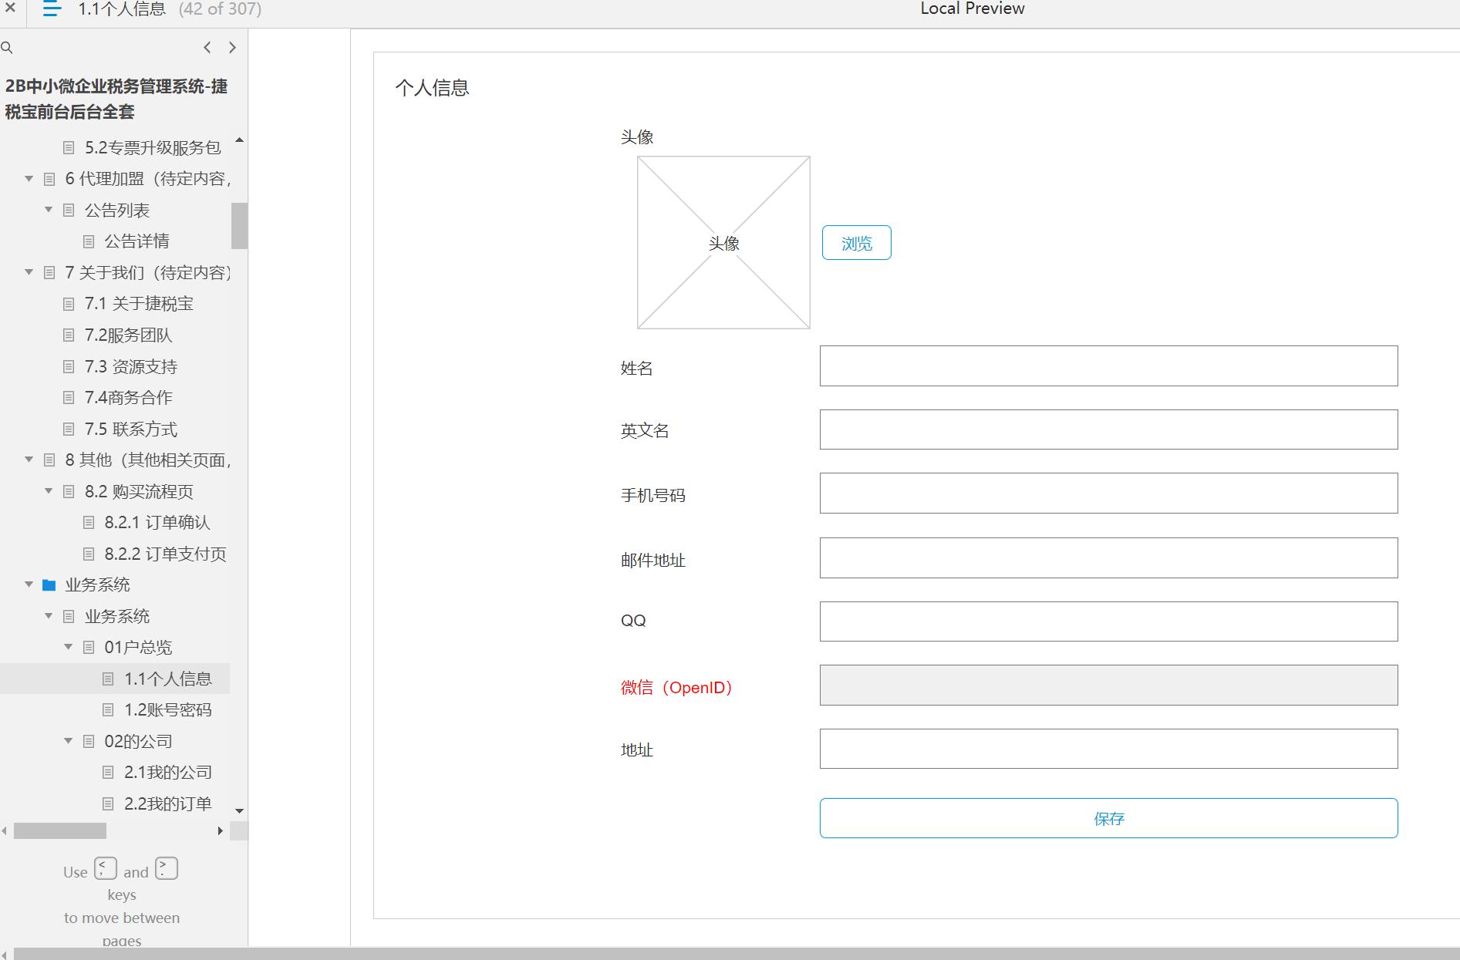Click the page icon beside 1.2账号密码
The width and height of the screenshot is (1460, 960).
point(109,710)
